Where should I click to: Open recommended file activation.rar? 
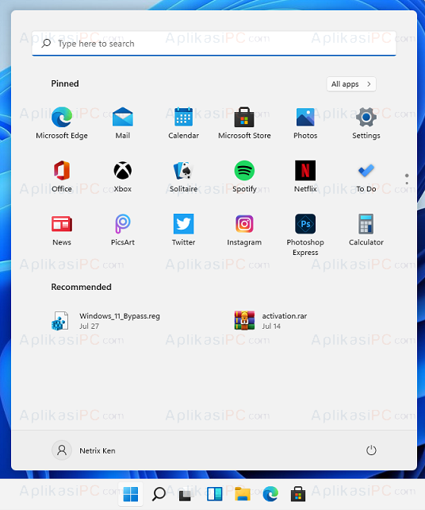[271, 321]
